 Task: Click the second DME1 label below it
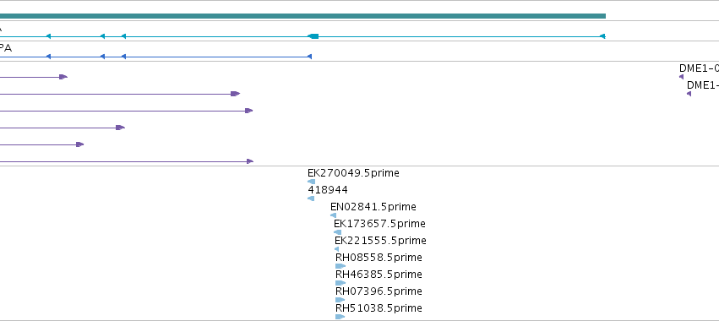pos(702,85)
